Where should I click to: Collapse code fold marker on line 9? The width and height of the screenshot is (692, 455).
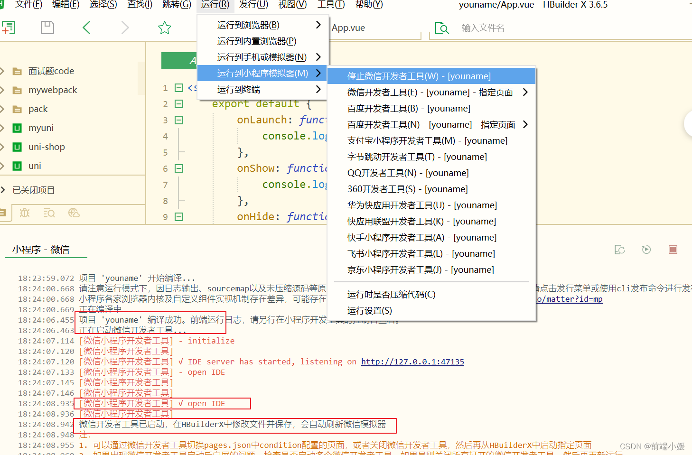(179, 217)
